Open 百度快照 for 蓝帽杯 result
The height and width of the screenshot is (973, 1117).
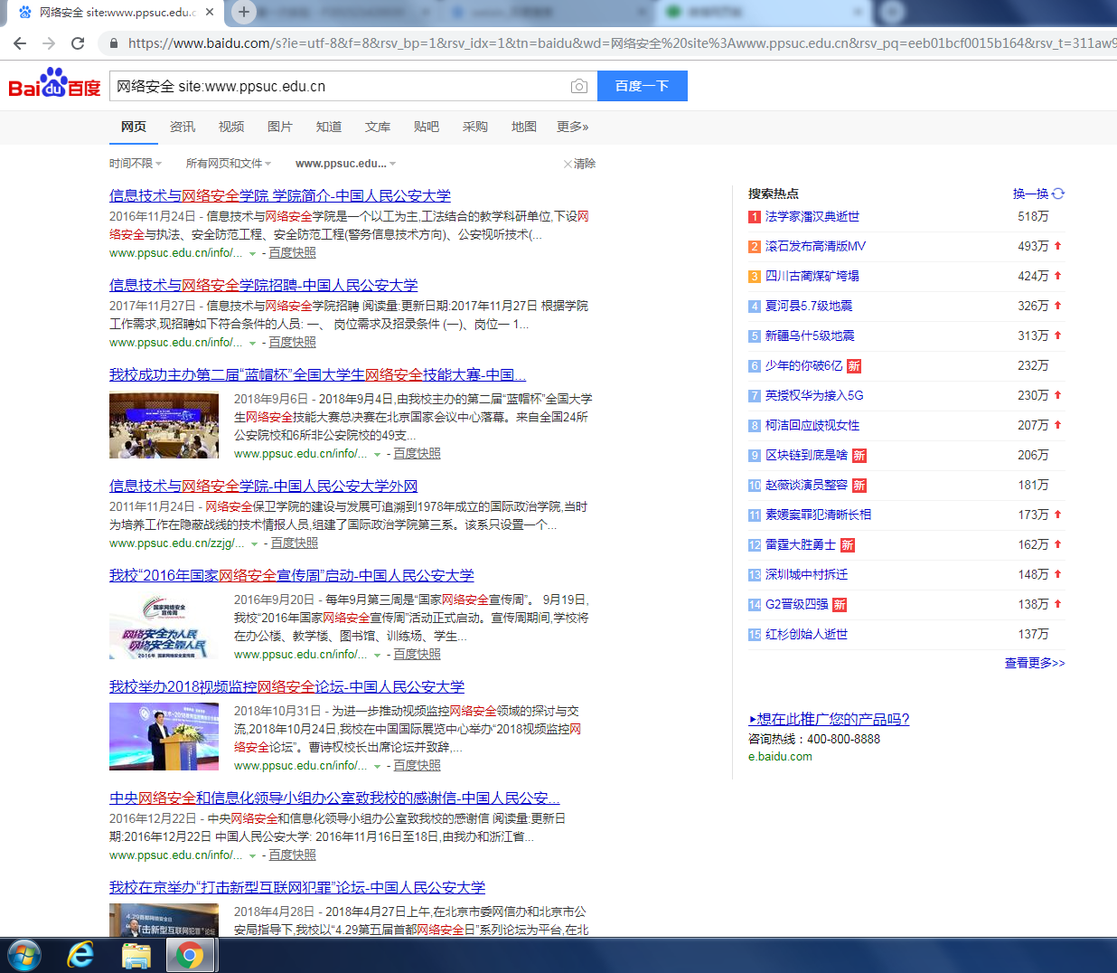[418, 454]
